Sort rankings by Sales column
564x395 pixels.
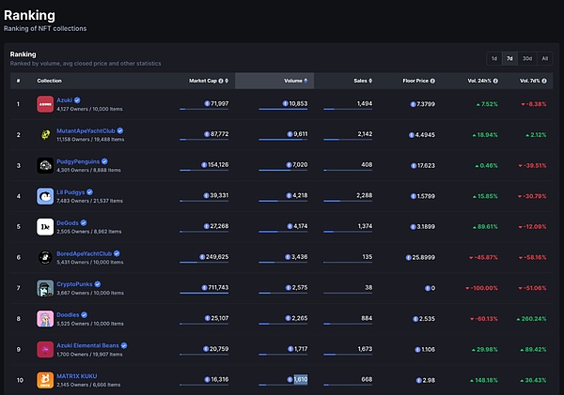[362, 81]
